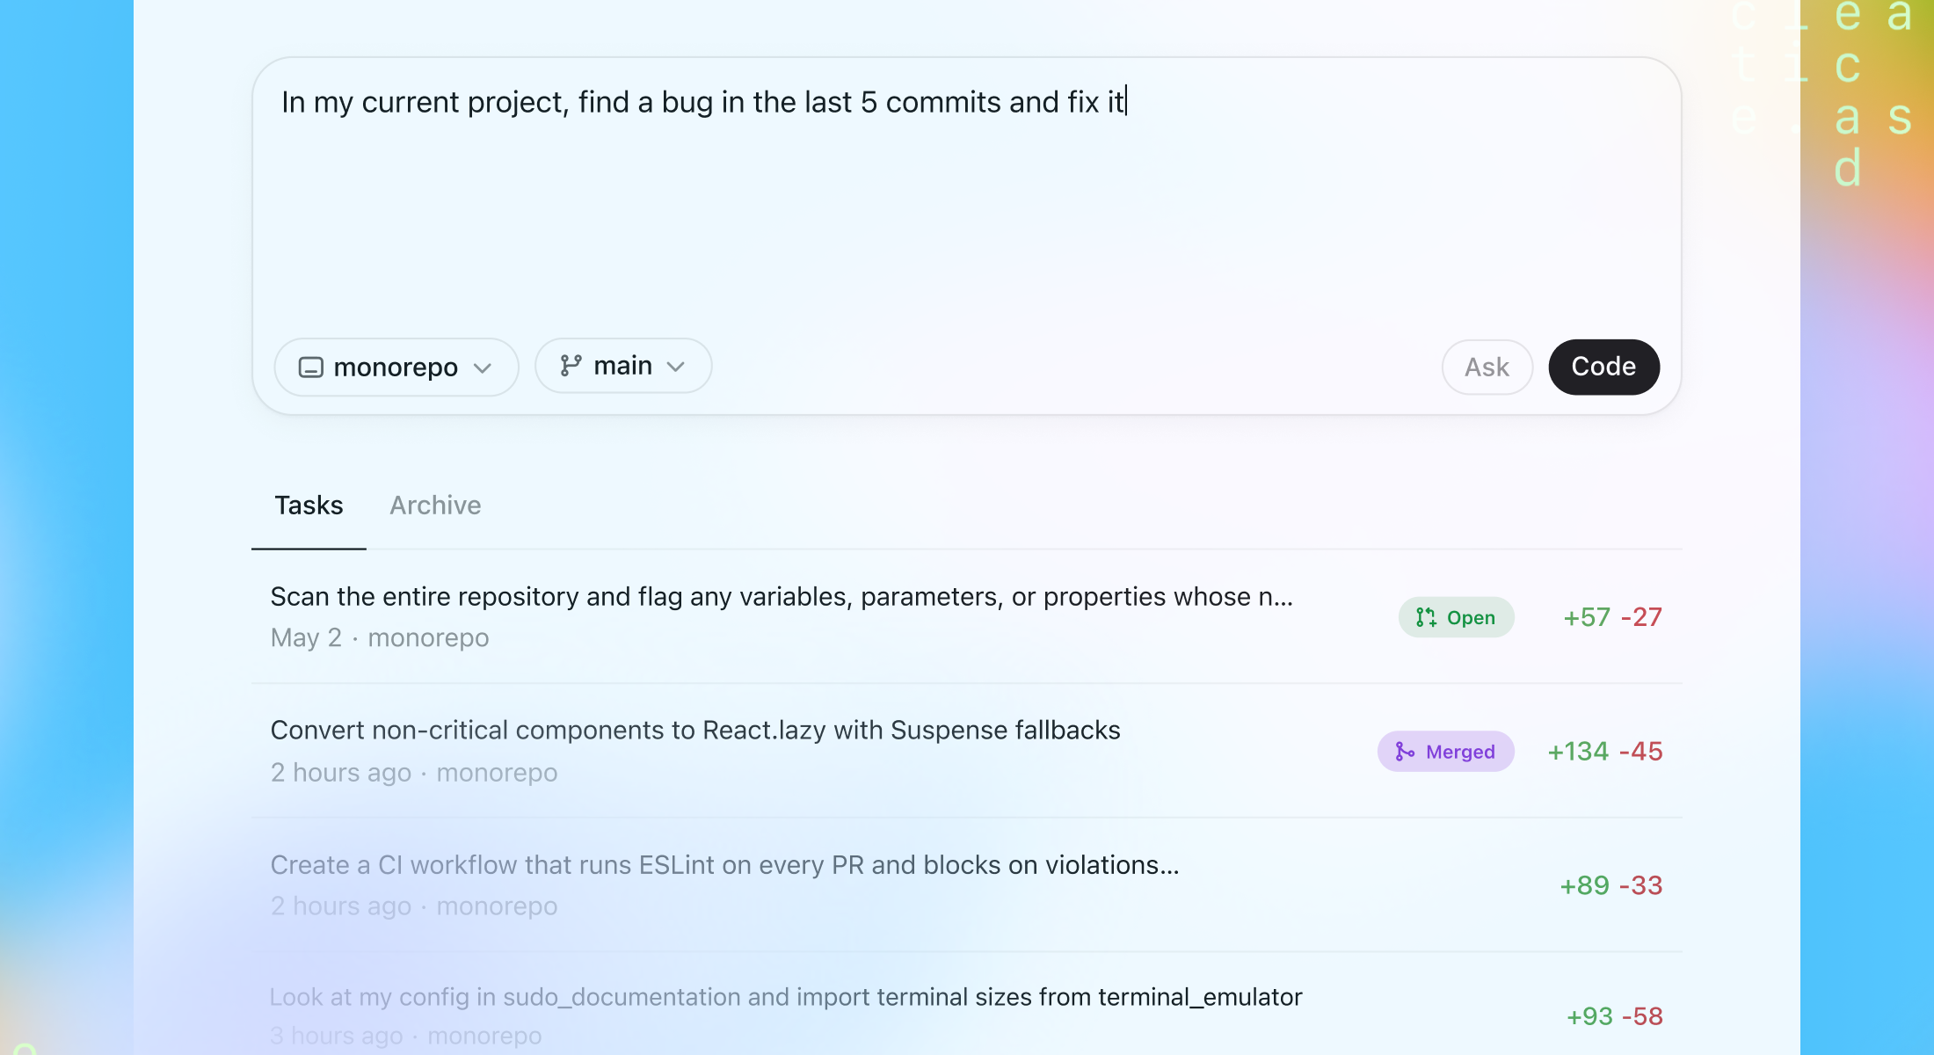Viewport: 1934px width, 1055px height.
Task: Click the +89 -33 diff stats
Action: click(x=1610, y=885)
